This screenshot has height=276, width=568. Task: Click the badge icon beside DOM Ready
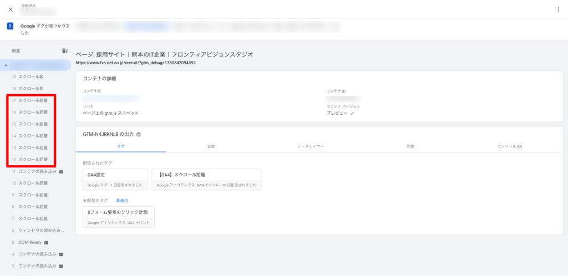point(47,242)
